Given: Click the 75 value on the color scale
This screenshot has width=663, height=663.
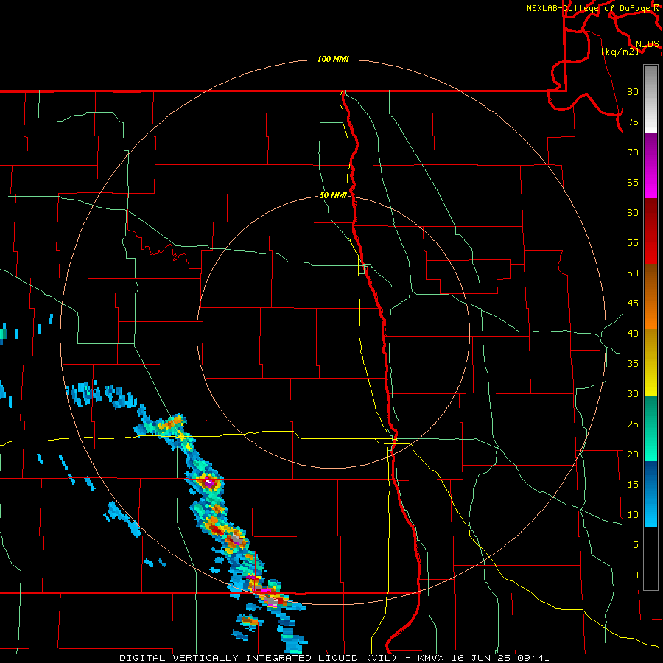Looking at the screenshot, I should (x=633, y=122).
